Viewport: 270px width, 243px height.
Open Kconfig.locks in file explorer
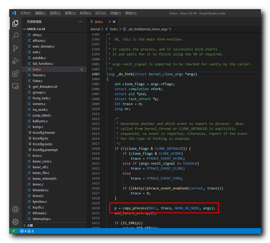pyautogui.click(x=54, y=144)
